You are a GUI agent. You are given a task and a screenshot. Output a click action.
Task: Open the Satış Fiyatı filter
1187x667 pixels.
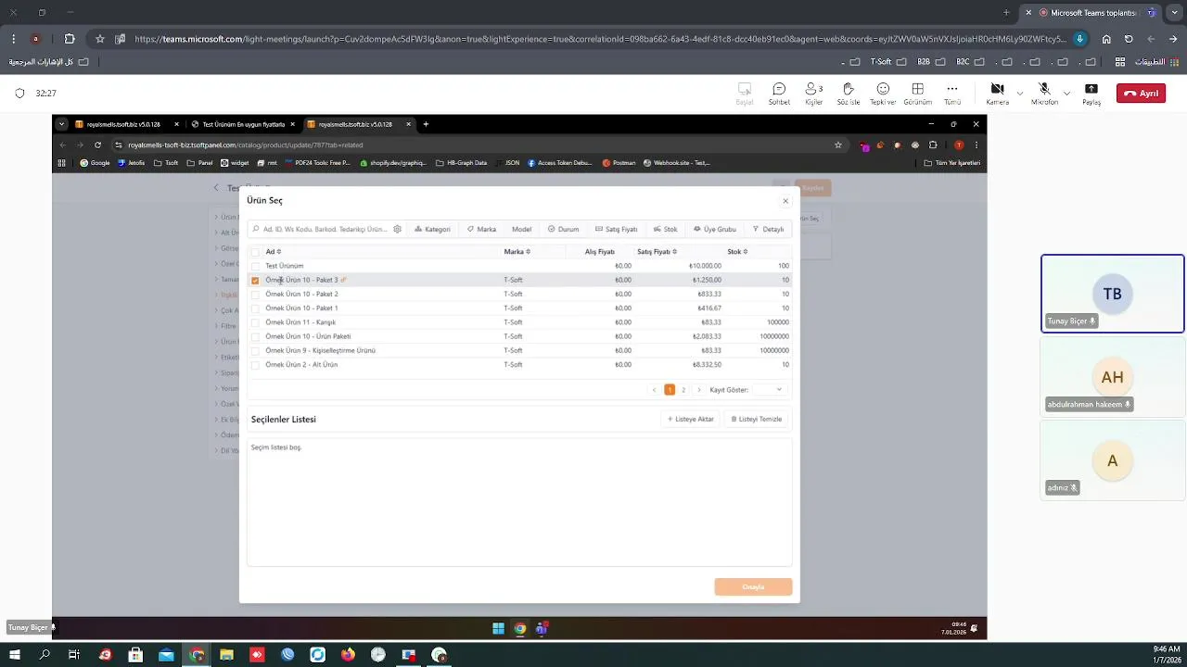point(617,229)
